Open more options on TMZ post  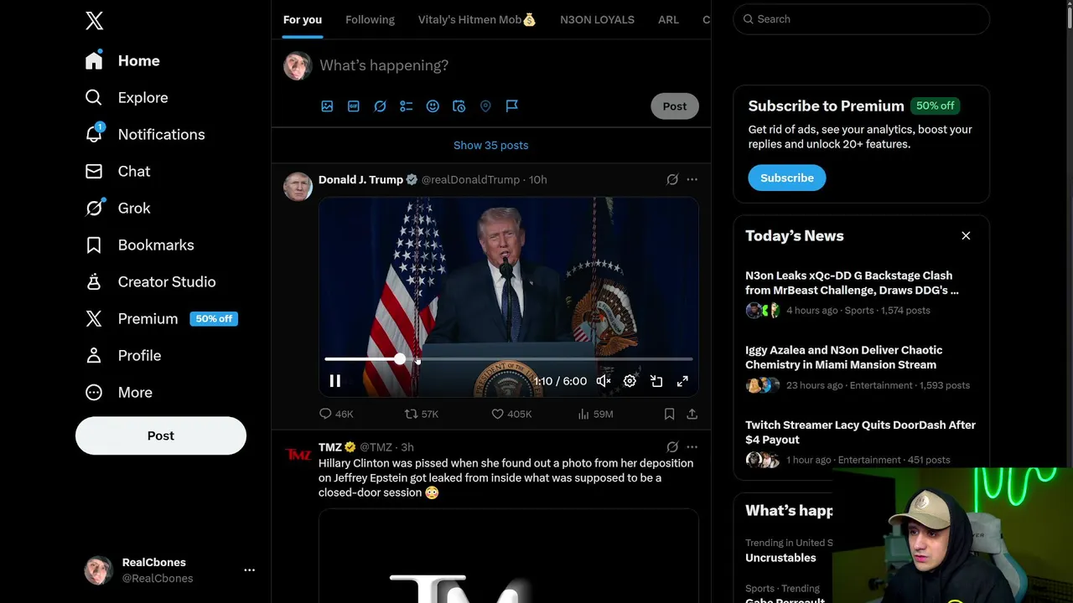point(692,447)
